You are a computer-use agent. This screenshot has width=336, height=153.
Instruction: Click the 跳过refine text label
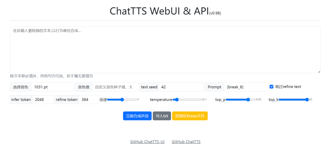(x=288, y=86)
